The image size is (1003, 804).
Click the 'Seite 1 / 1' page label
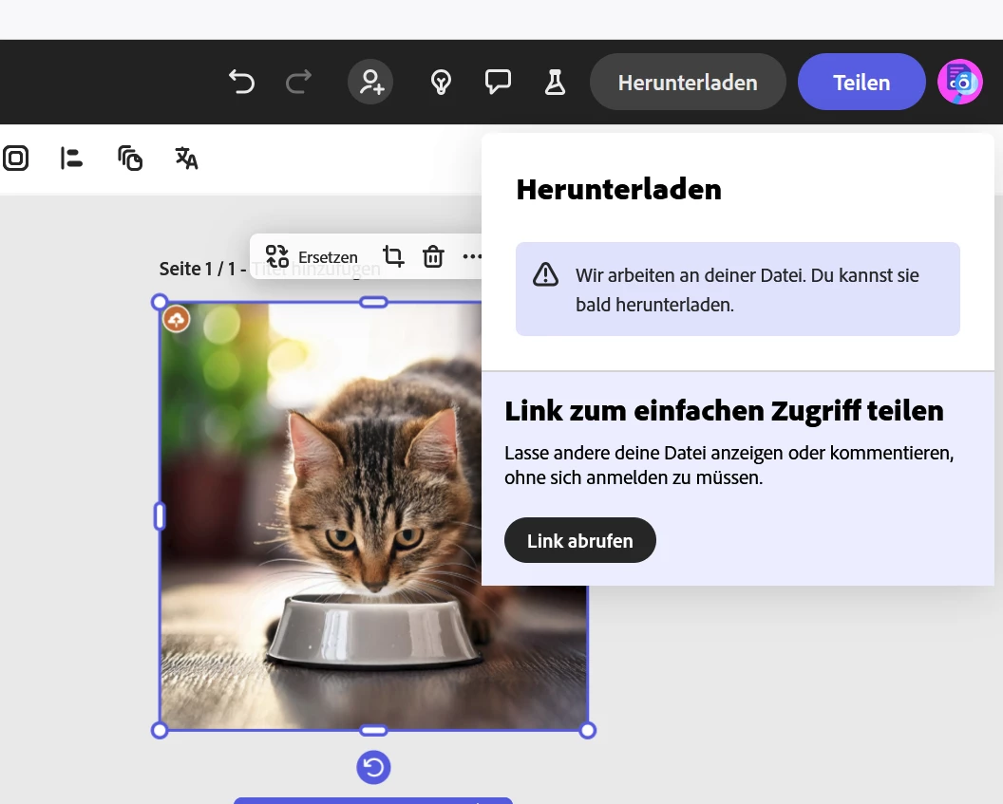click(197, 269)
